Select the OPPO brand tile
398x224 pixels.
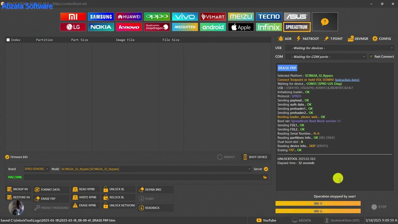coord(157,17)
